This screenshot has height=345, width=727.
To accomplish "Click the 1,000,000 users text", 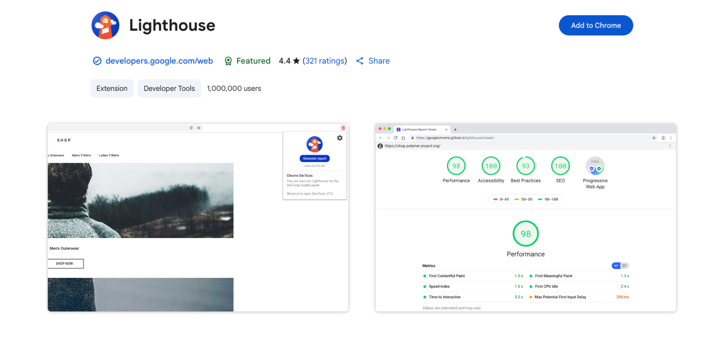I will (234, 88).
